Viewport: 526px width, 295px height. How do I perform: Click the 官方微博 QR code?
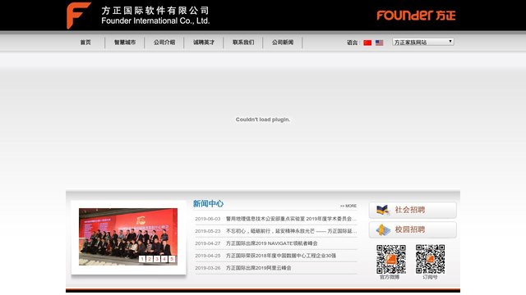click(x=391, y=259)
